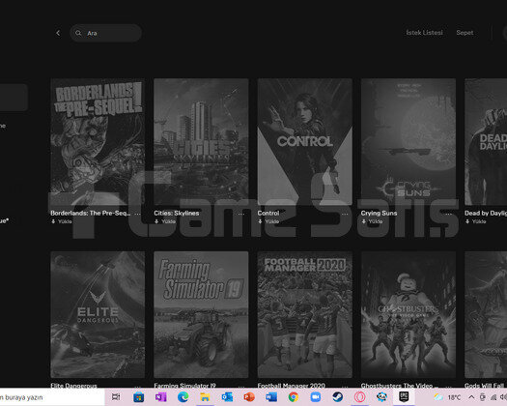This screenshot has width=507, height=406.
Task: Expand the hidden system tray icons chevron
Action: (471, 397)
